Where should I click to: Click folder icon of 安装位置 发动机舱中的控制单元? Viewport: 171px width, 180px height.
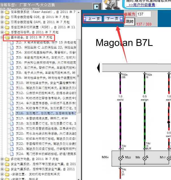point(7,174)
